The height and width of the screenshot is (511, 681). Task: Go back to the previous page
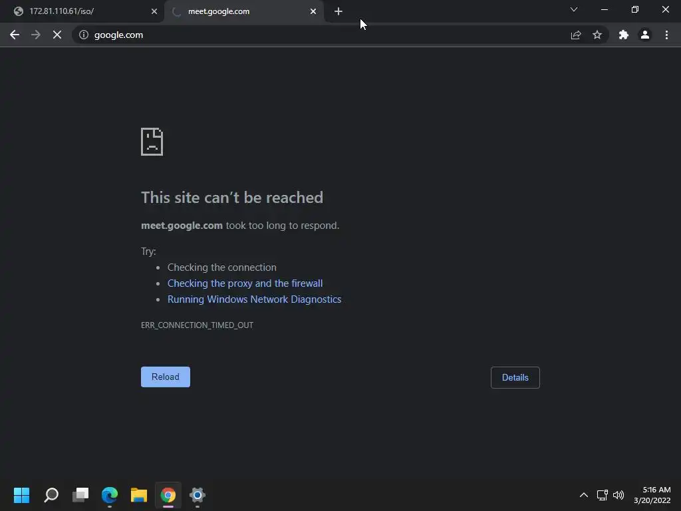click(15, 35)
